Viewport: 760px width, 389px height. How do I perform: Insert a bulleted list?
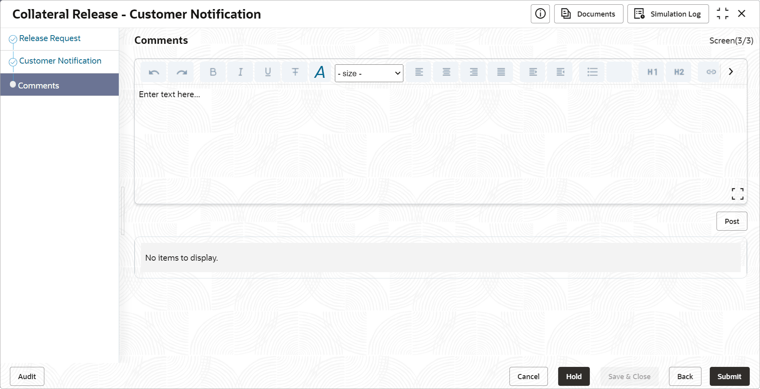(592, 72)
